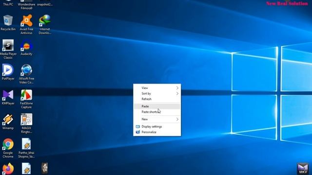Choose Paste shortcut in context menu
Viewport: 312px width, 175px height.
157,112
